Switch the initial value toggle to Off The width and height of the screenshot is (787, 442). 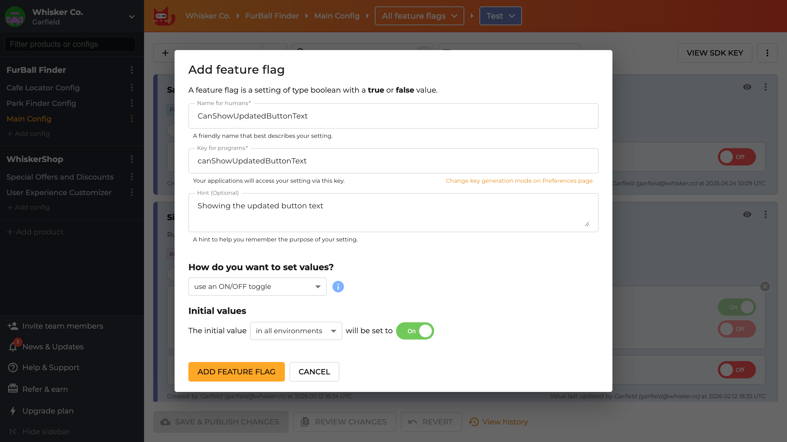[415, 331]
